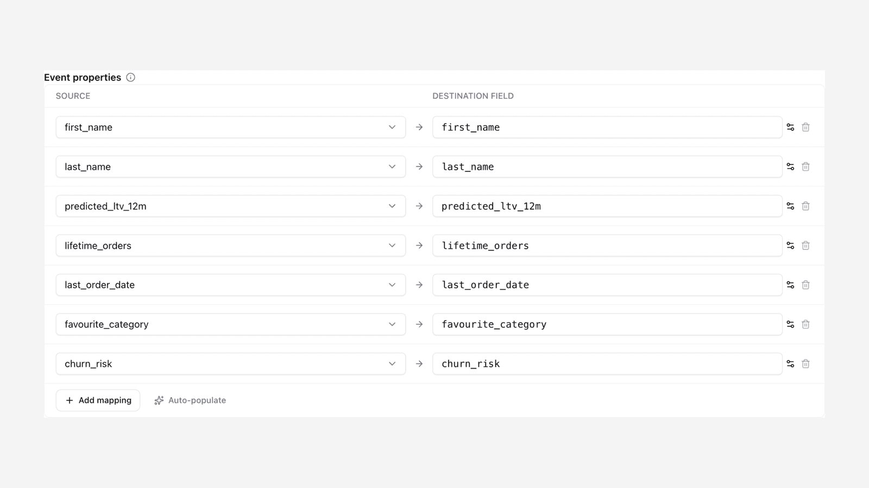Edit the last_order_date destination field
This screenshot has width=869, height=488.
[607, 285]
